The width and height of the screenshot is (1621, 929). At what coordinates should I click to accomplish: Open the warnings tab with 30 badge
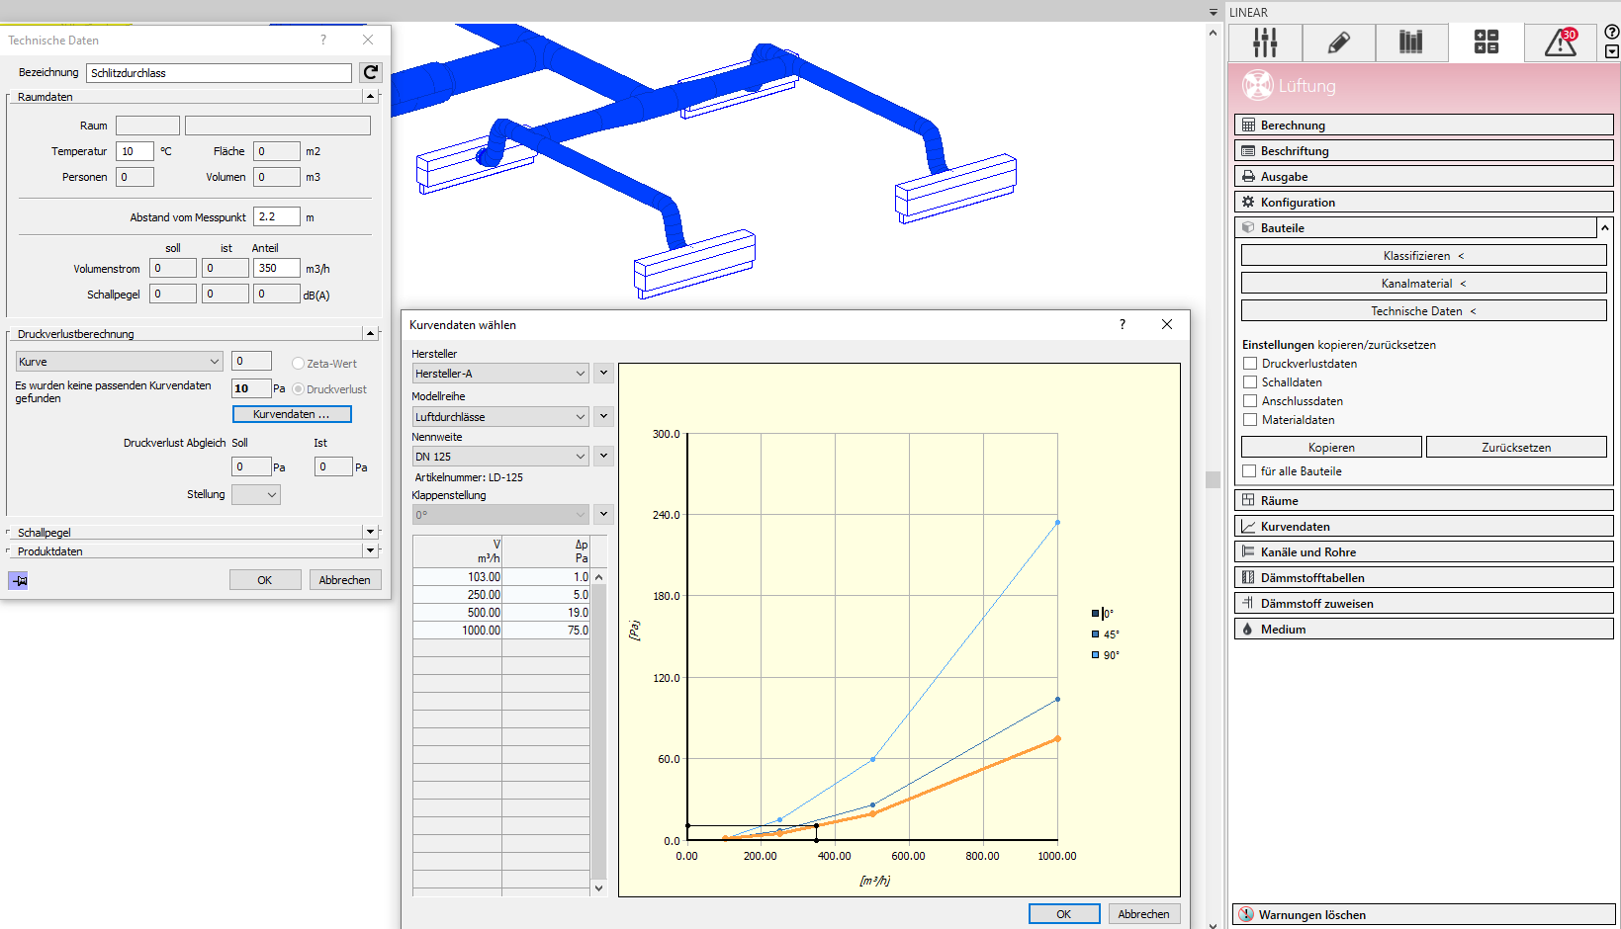(1560, 42)
